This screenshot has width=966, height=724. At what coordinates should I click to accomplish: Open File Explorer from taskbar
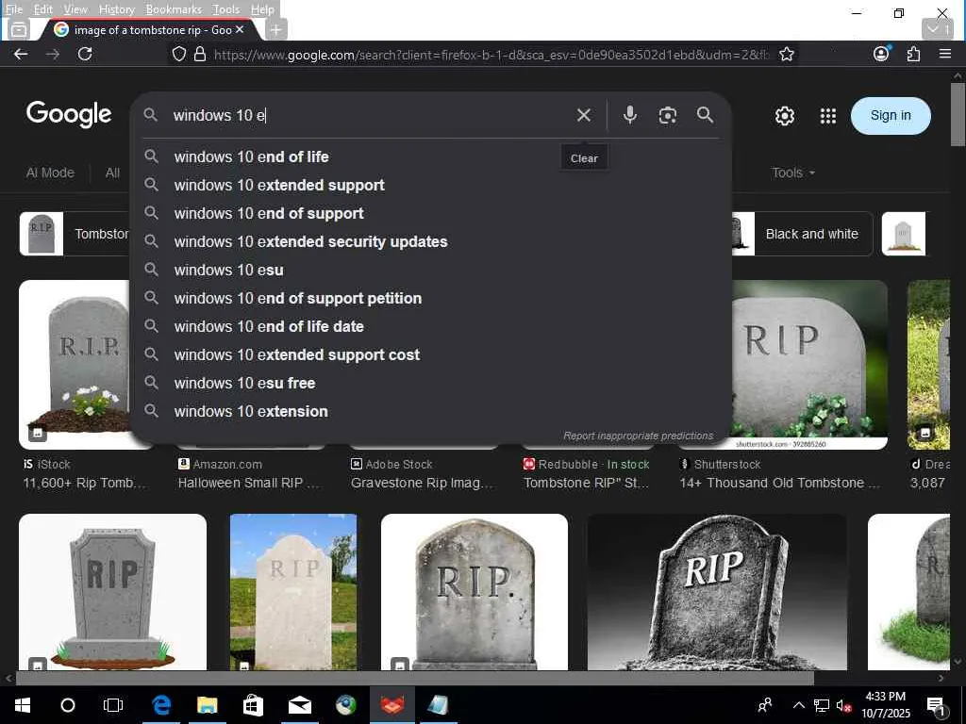[x=207, y=705]
